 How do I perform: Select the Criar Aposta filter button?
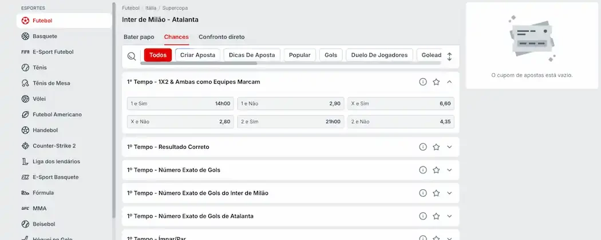click(197, 55)
